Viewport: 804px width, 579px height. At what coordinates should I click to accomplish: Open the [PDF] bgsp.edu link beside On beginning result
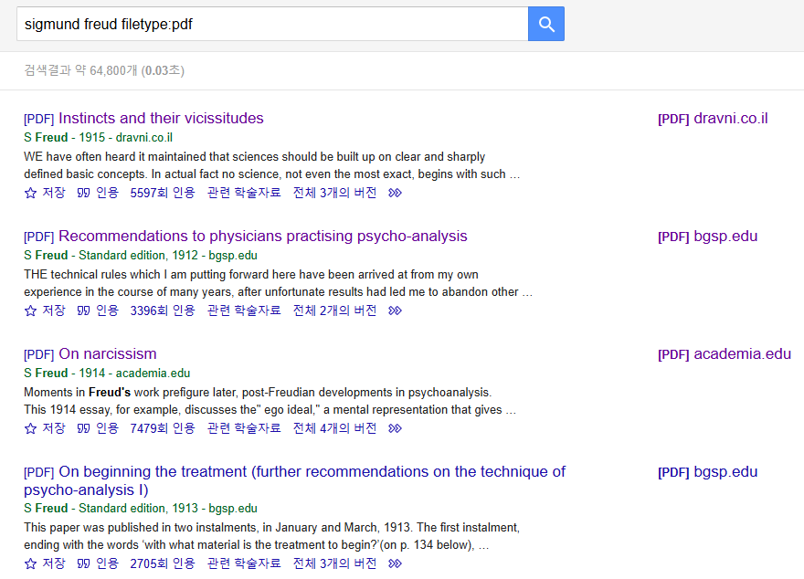[x=707, y=472]
